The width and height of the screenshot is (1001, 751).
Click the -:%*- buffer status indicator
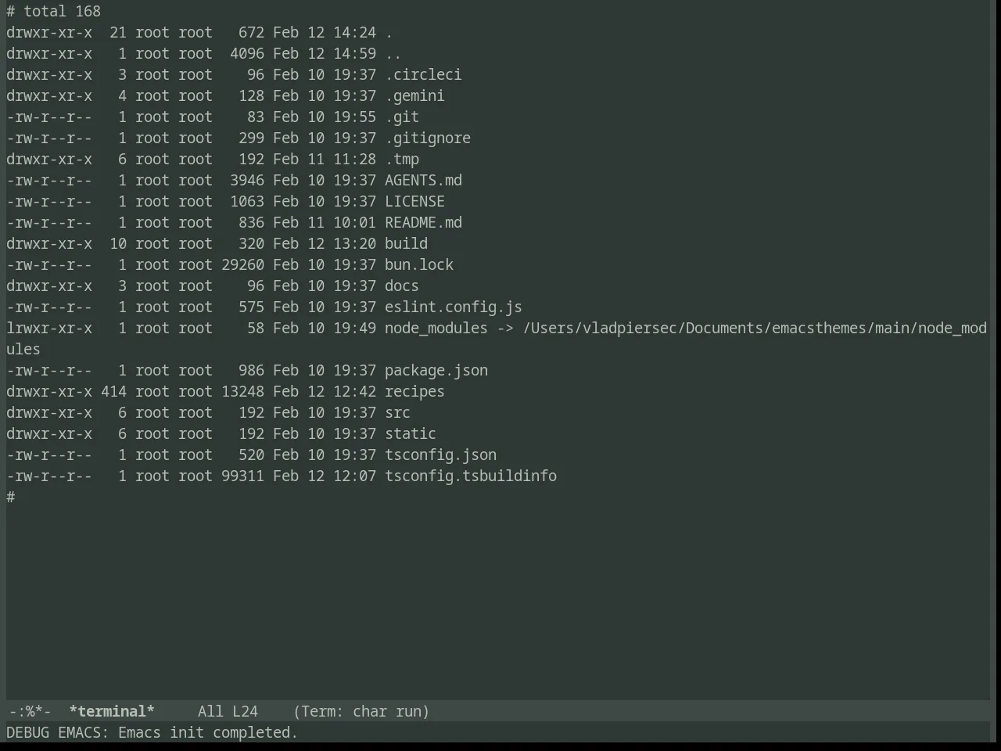[x=30, y=711]
